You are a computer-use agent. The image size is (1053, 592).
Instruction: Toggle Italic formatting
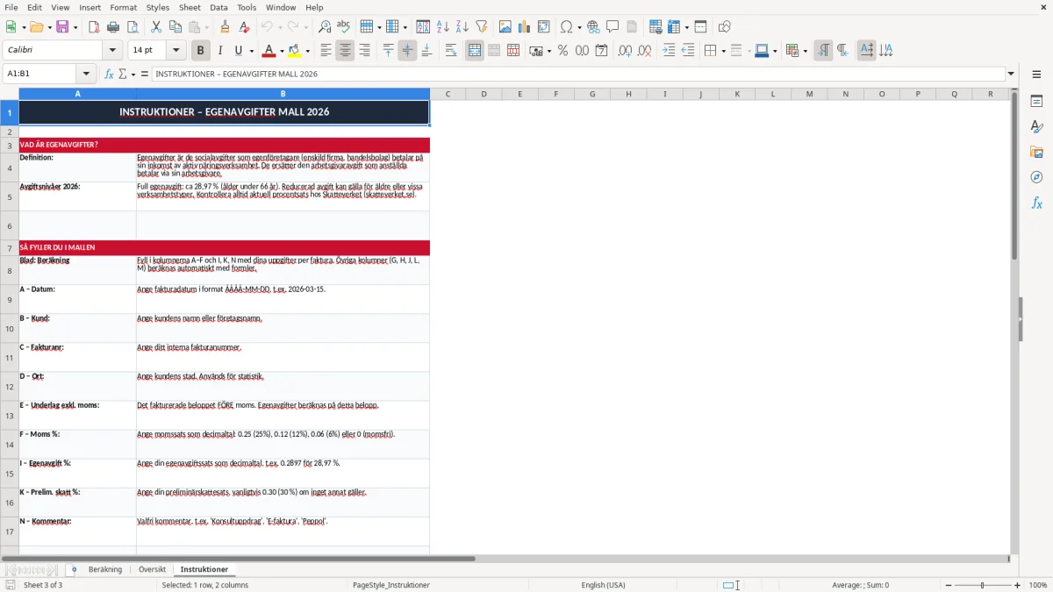point(220,51)
